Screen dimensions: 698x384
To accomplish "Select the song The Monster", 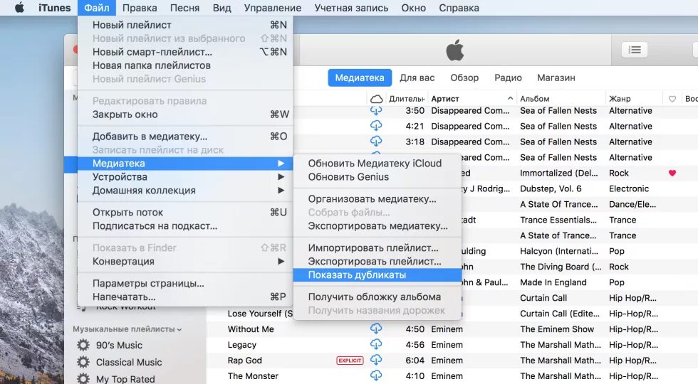I will click(253, 375).
